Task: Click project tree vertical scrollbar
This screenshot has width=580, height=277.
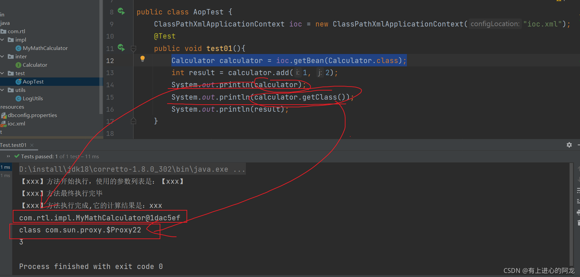Action: point(101,57)
